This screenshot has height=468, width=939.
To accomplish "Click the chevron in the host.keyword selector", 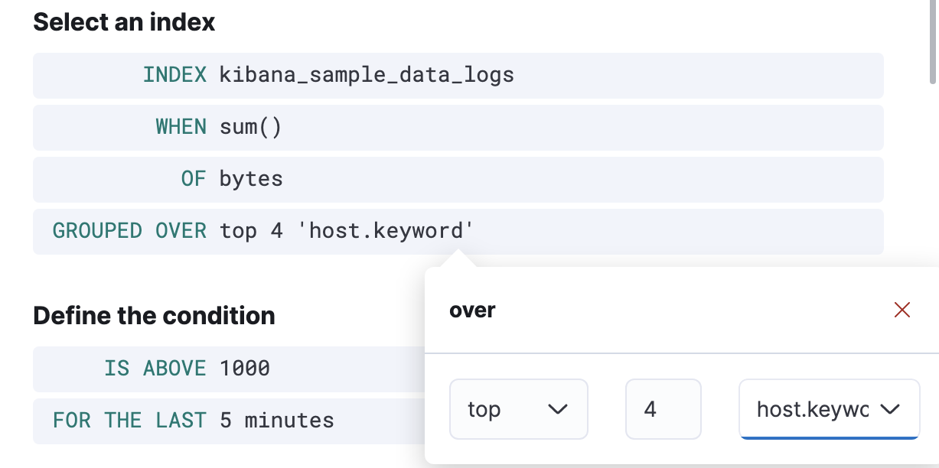I will [x=889, y=409].
